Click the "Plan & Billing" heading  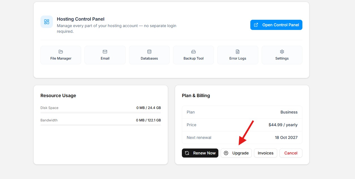(196, 95)
